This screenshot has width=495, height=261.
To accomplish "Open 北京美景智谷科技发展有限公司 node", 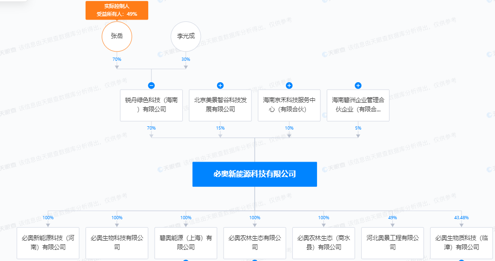I will [220, 105].
